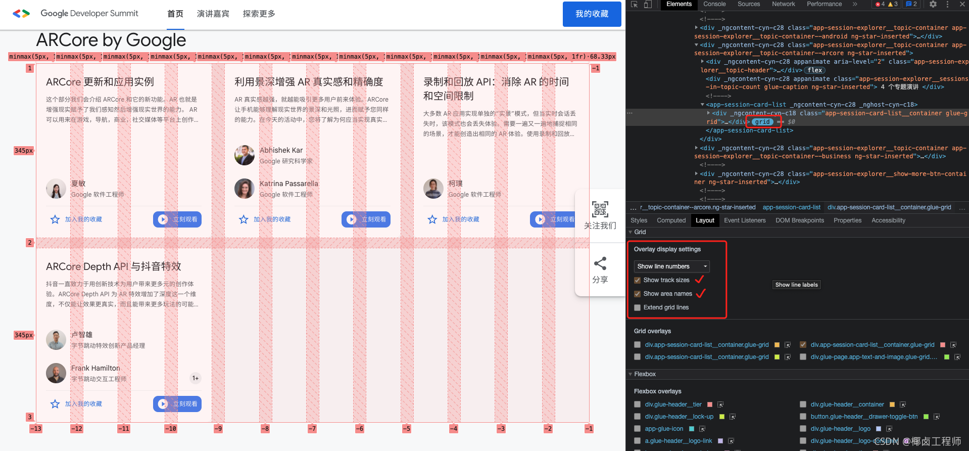Show more DevTools tabs with the double-chevron

[855, 4]
